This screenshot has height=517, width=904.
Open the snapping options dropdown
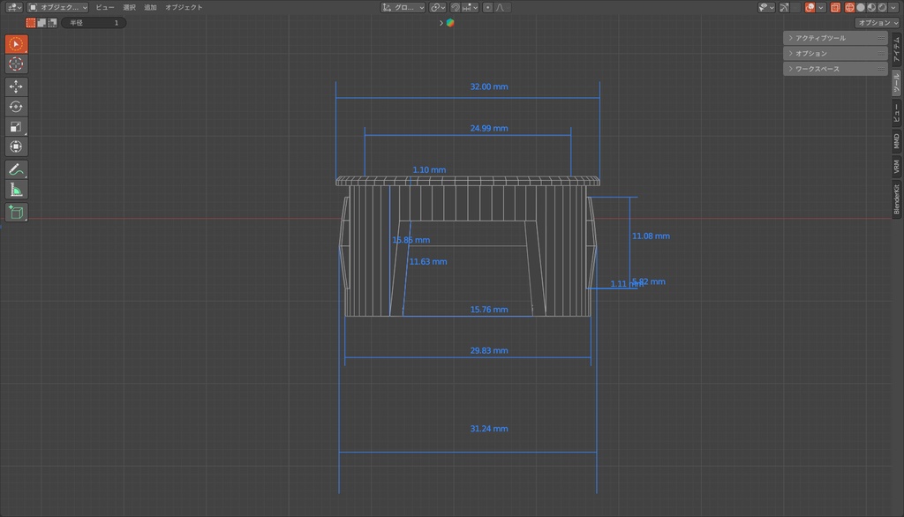coord(471,7)
